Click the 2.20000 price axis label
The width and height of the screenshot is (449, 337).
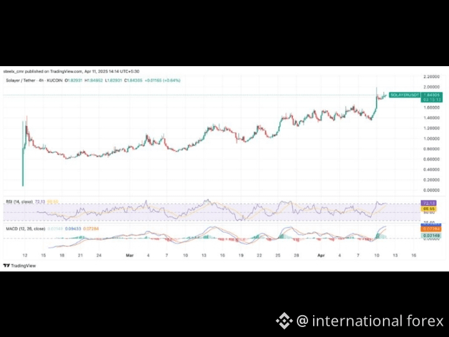click(432, 77)
